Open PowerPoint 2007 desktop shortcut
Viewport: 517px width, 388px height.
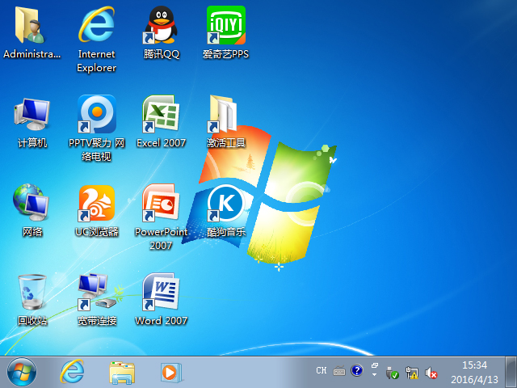[x=161, y=217]
